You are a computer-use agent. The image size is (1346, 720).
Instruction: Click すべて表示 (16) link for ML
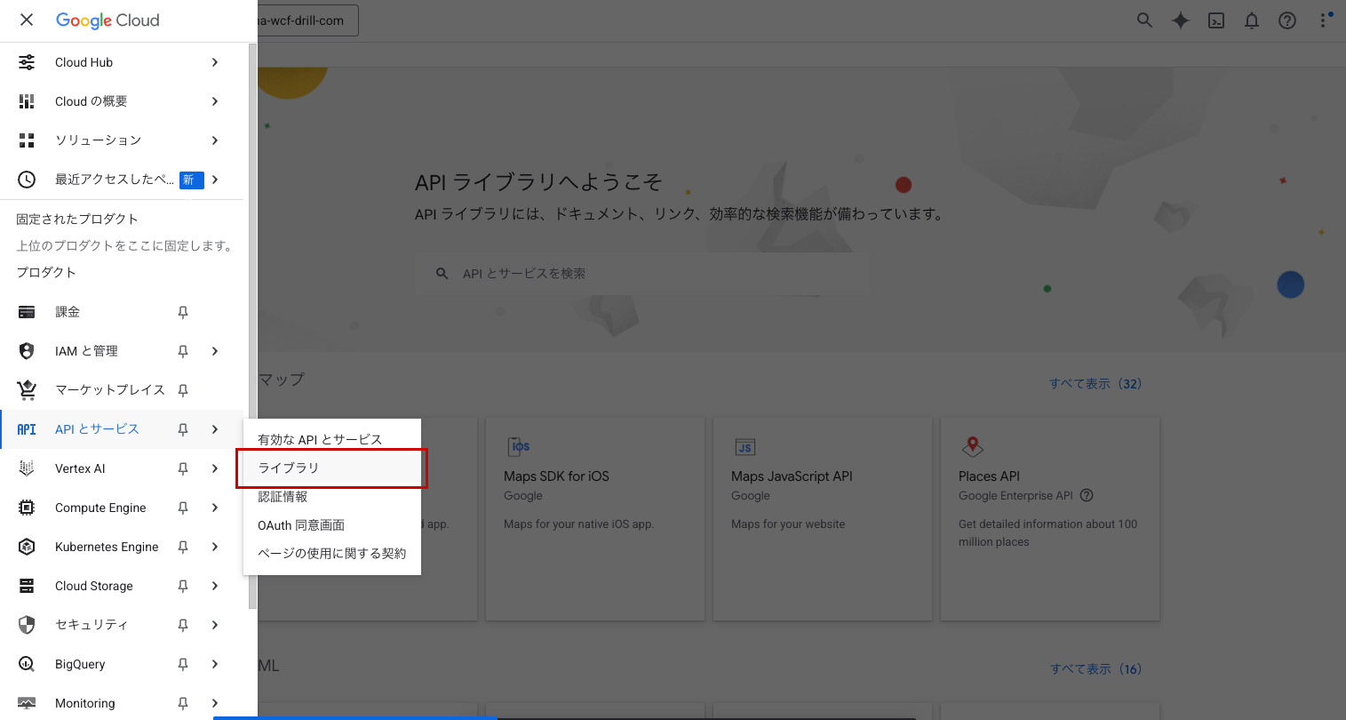1095,669
